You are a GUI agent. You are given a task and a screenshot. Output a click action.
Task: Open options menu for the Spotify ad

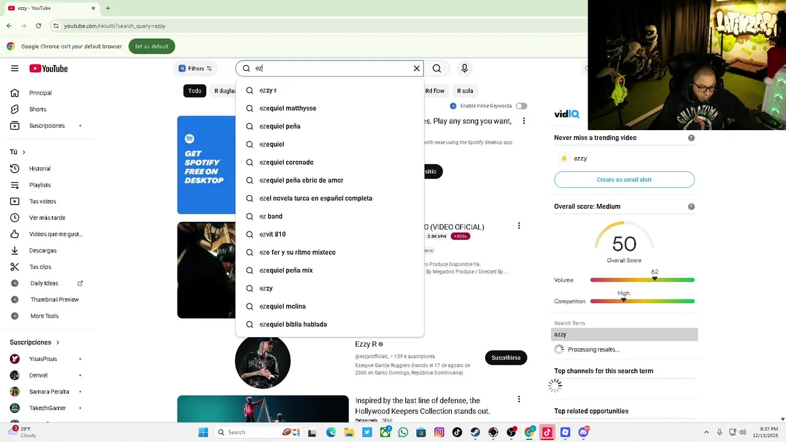tap(524, 121)
